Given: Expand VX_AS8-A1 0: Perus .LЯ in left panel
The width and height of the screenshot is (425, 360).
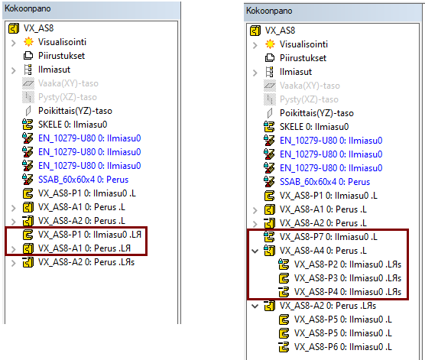Looking at the screenshot, I should [x=13, y=249].
